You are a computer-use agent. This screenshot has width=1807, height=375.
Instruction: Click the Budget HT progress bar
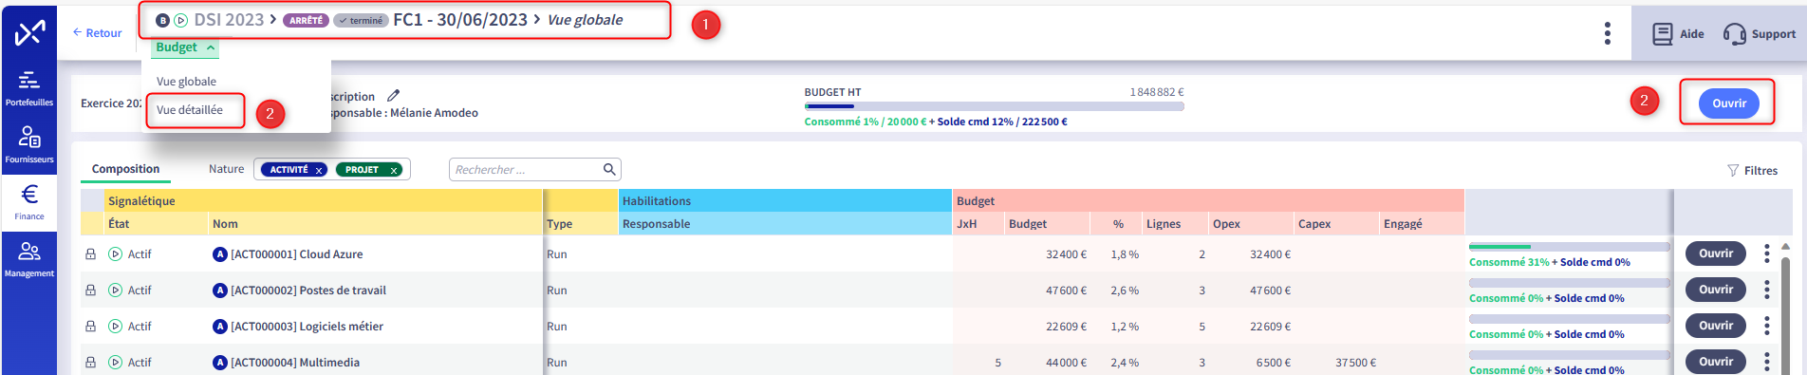(x=994, y=106)
